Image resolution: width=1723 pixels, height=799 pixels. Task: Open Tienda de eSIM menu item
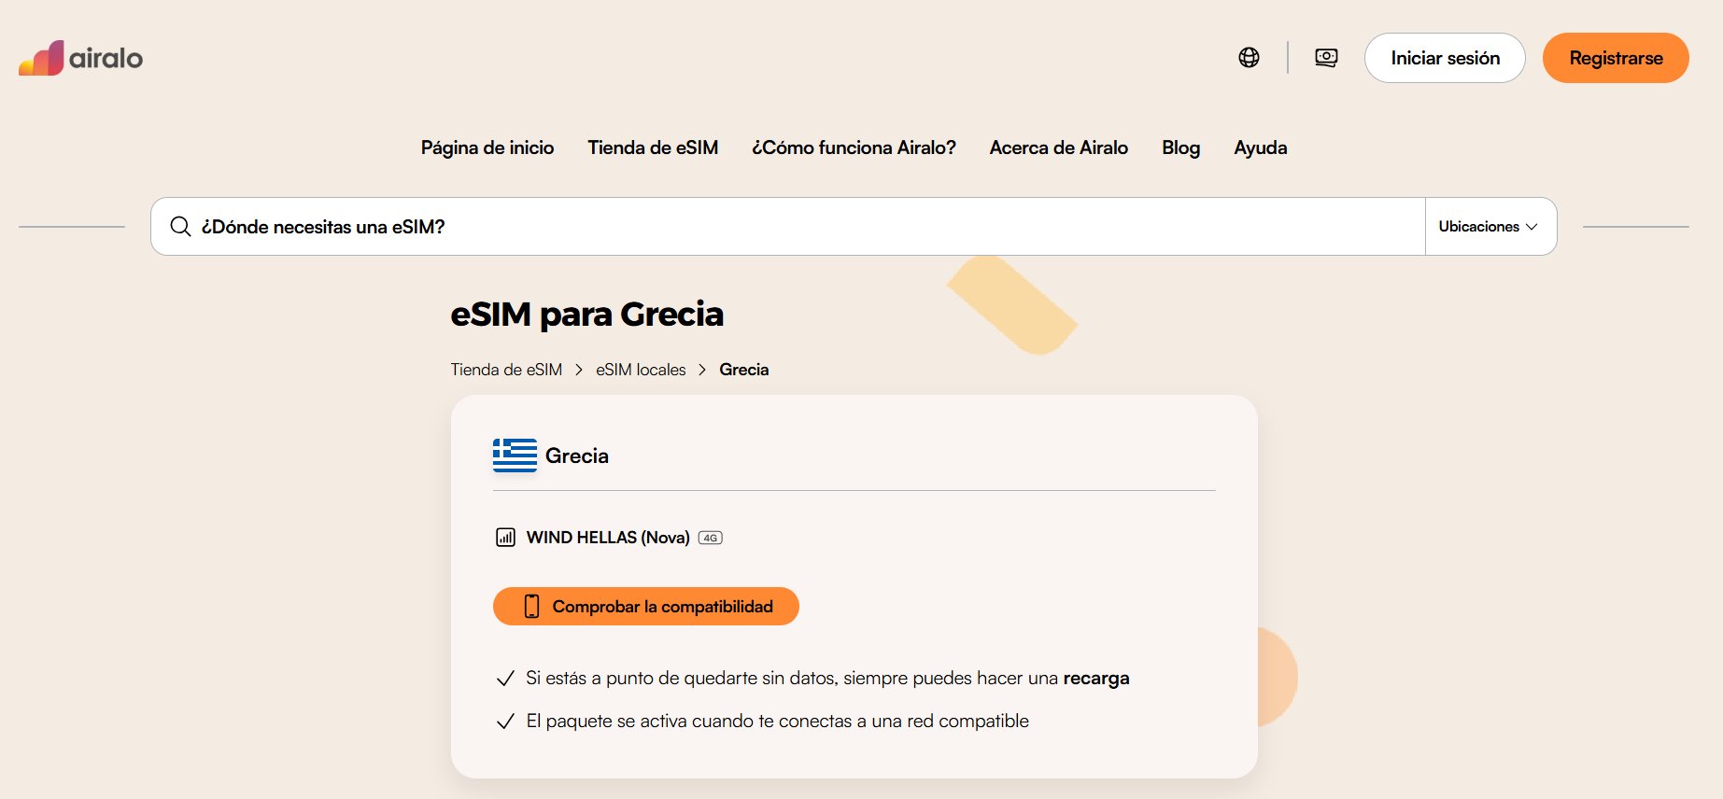click(x=653, y=147)
